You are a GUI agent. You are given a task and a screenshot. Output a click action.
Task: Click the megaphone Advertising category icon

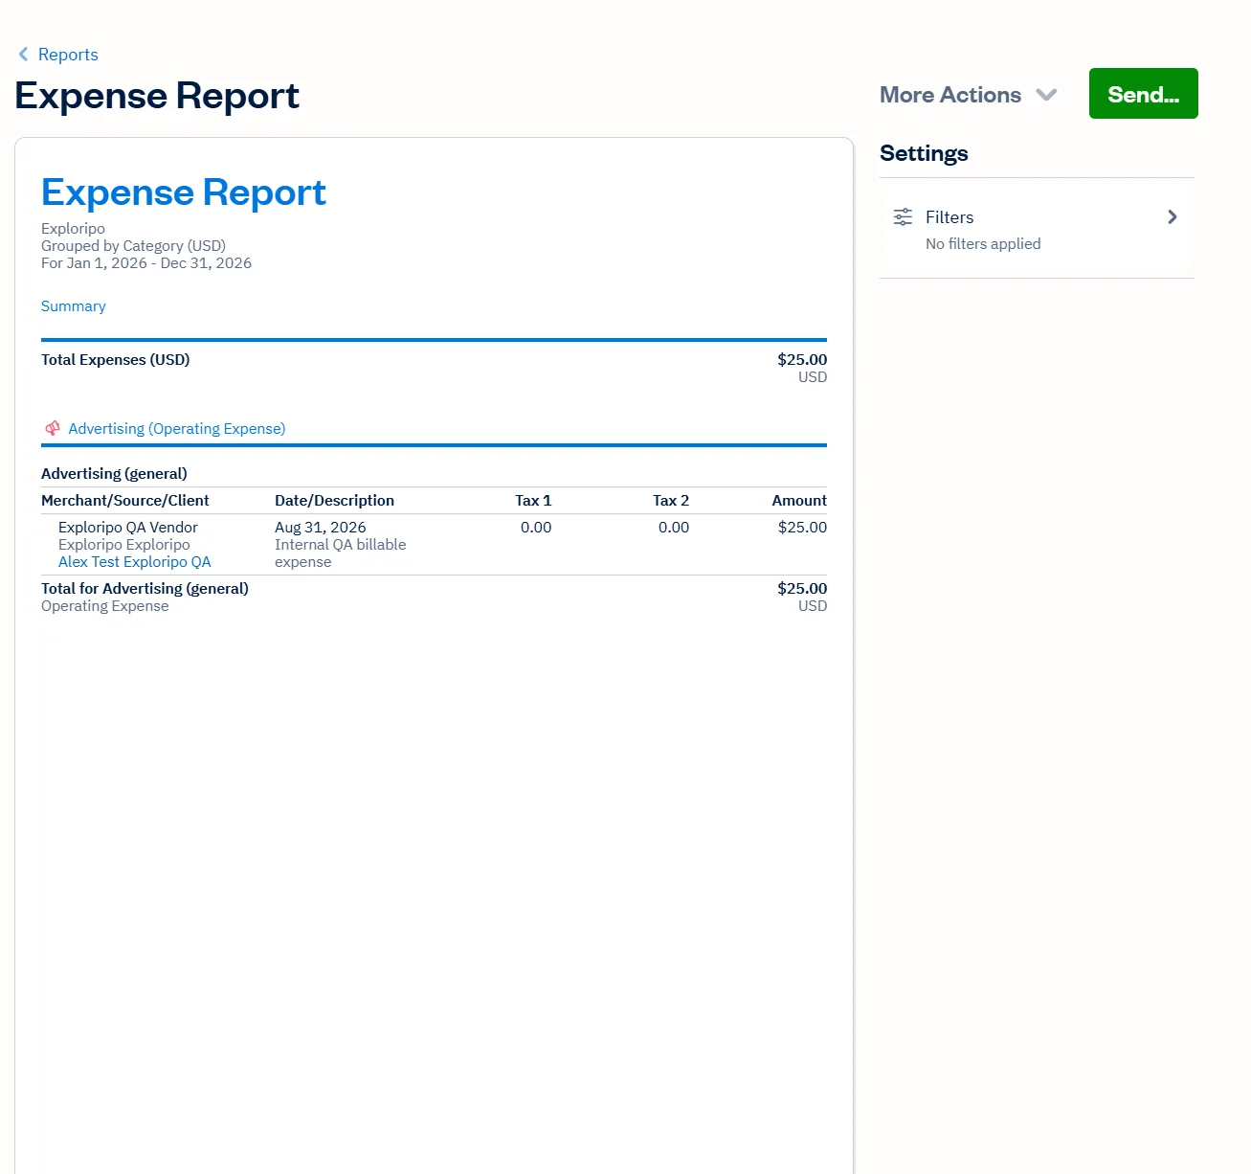click(x=53, y=428)
